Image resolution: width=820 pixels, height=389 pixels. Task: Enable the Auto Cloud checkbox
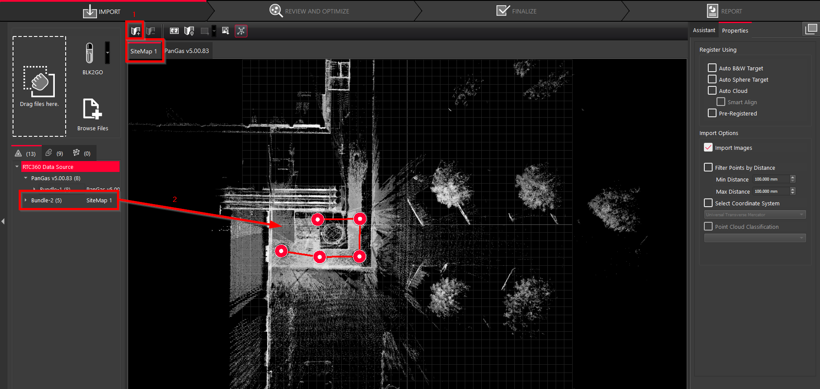pyautogui.click(x=712, y=91)
